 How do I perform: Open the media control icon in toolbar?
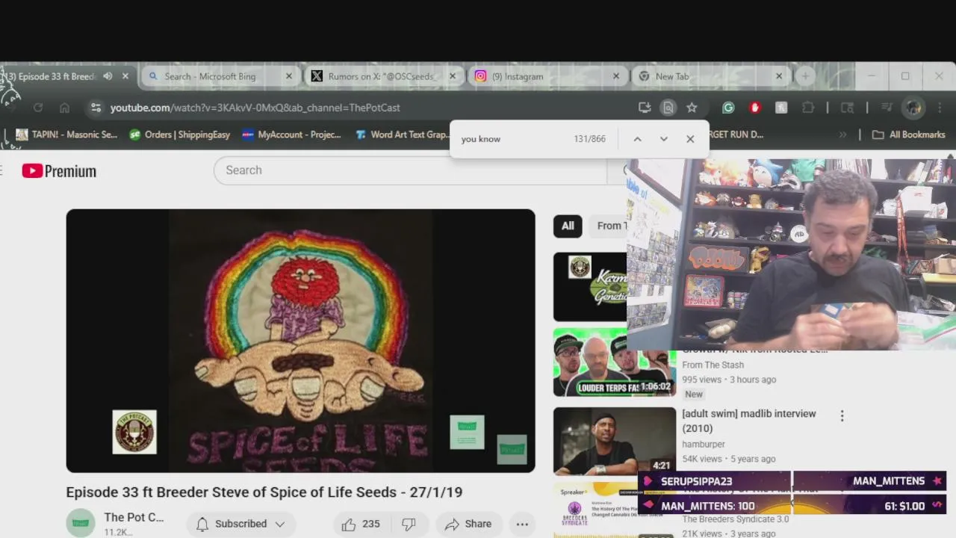click(887, 108)
